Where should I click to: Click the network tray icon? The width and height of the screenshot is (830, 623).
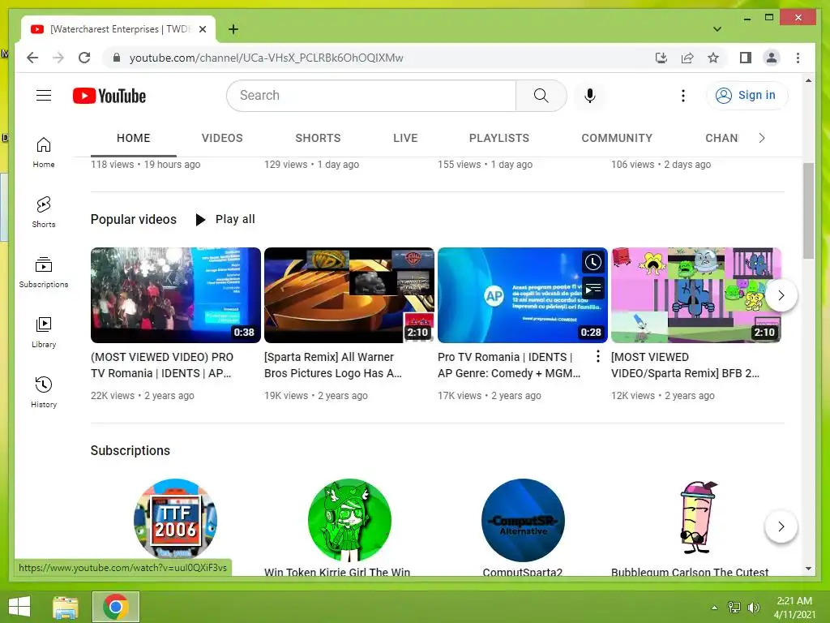pos(734,608)
